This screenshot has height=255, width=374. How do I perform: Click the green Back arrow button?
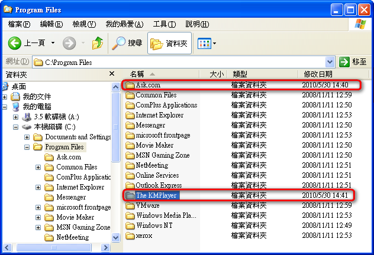tap(15, 43)
